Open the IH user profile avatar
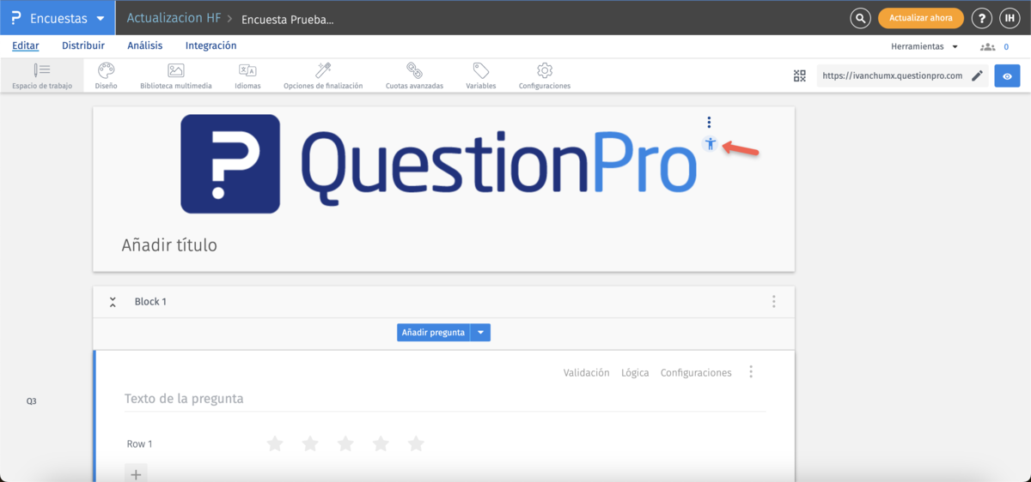 [x=1009, y=18]
